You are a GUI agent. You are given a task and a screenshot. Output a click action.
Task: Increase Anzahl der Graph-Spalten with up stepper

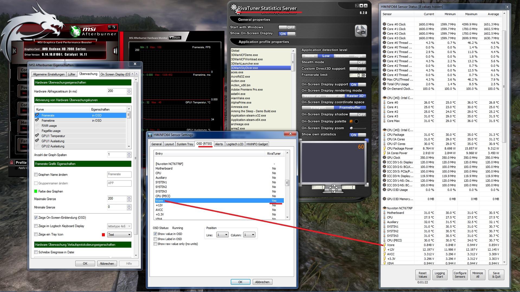tap(129, 153)
